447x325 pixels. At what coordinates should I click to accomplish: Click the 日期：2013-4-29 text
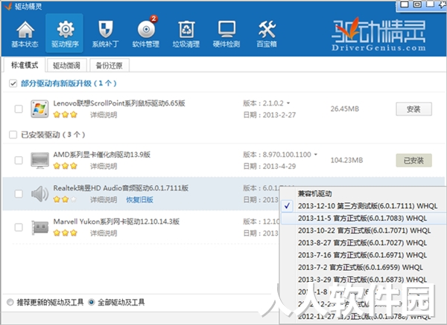[x=270, y=166]
